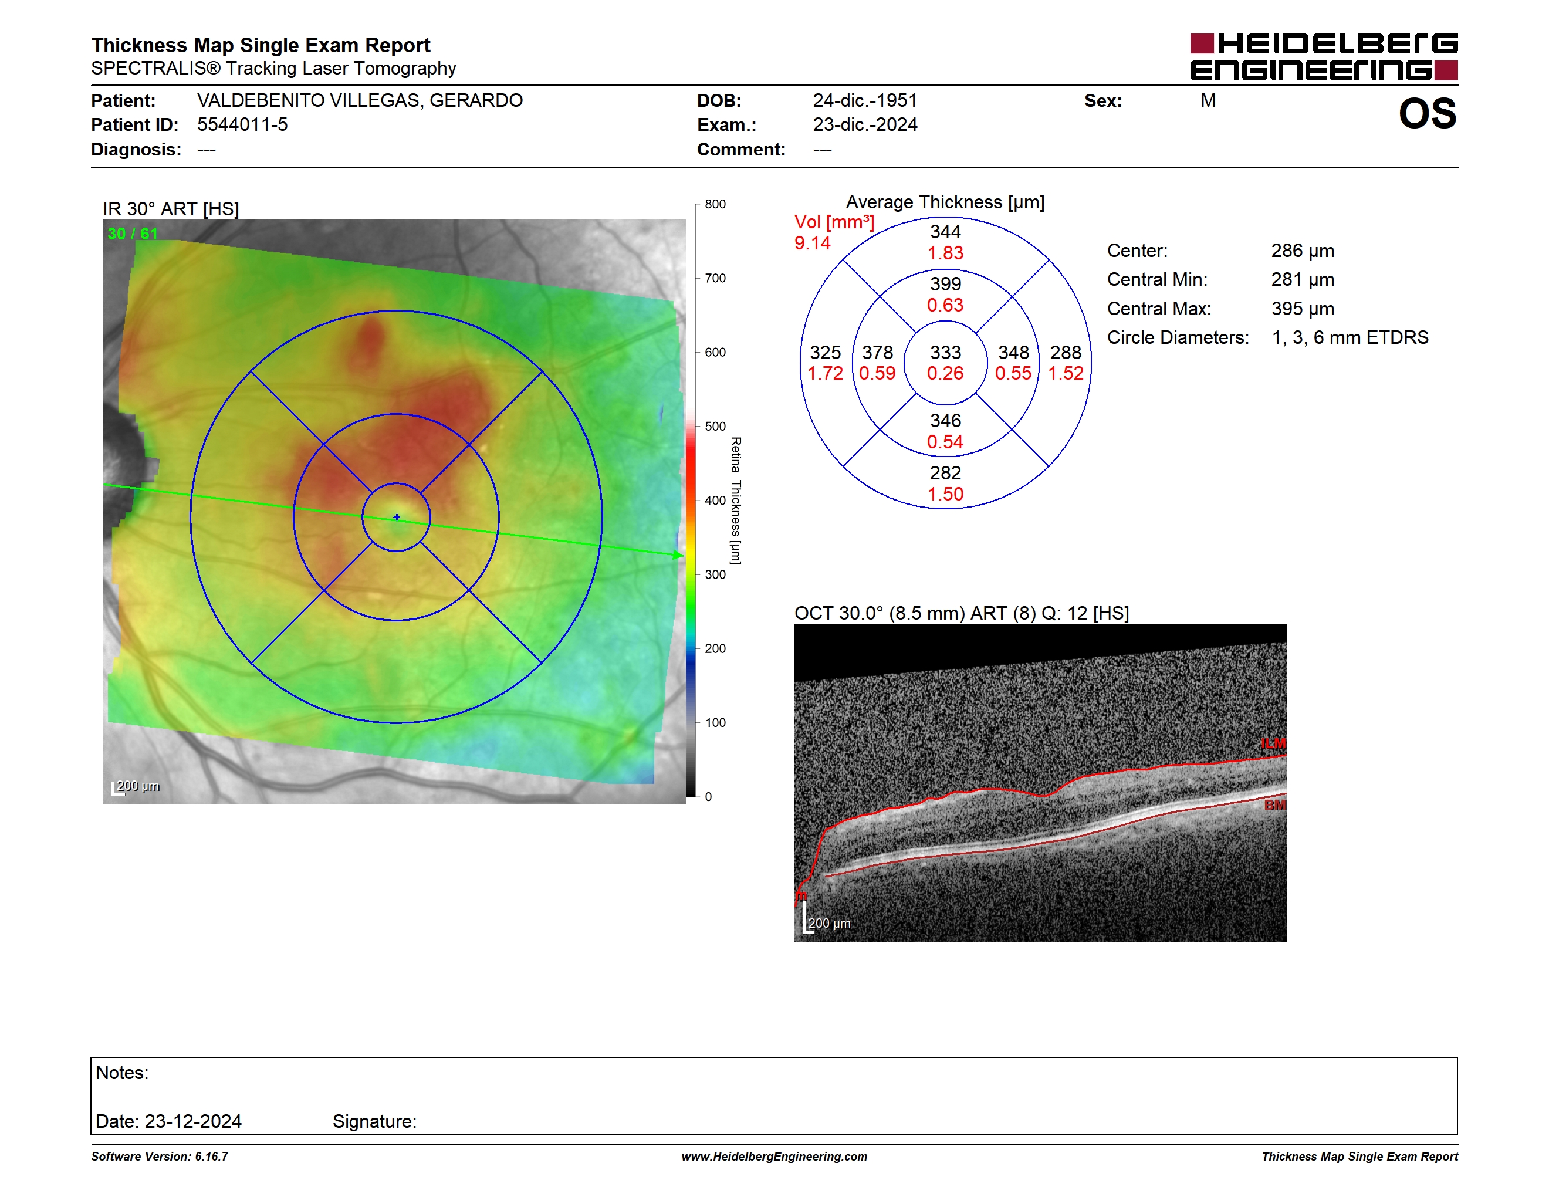Screen dimensions: 1549x1197
Task: Click Software Version: 6.16.7 footer
Action: pyautogui.click(x=160, y=1157)
